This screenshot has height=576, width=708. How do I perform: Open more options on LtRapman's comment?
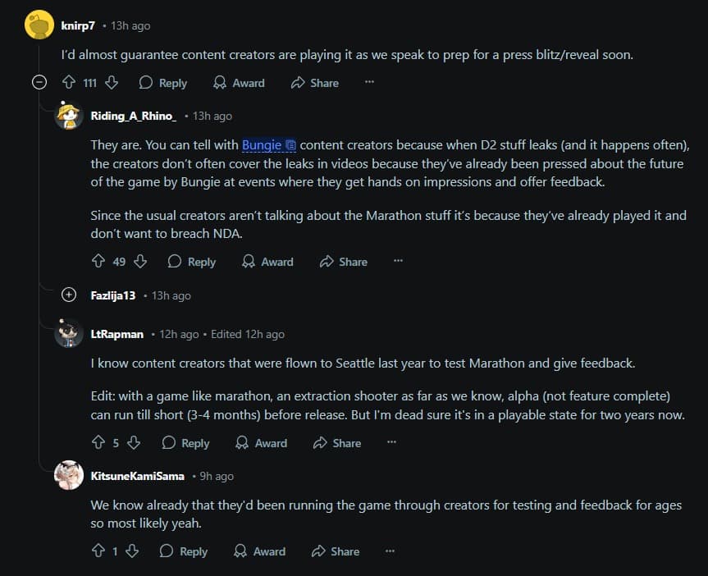[391, 443]
